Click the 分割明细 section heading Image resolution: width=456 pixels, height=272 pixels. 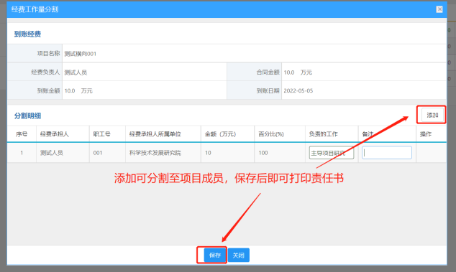[27, 116]
